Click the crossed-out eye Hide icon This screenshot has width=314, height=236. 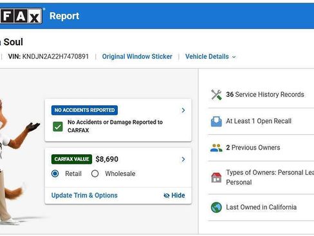click(167, 195)
